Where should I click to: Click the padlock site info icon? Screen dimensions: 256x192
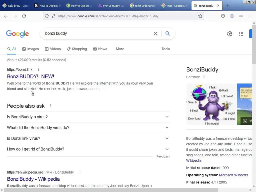click(54, 16)
